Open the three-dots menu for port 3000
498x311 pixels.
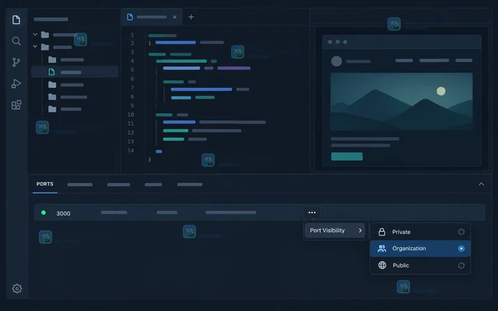click(312, 212)
